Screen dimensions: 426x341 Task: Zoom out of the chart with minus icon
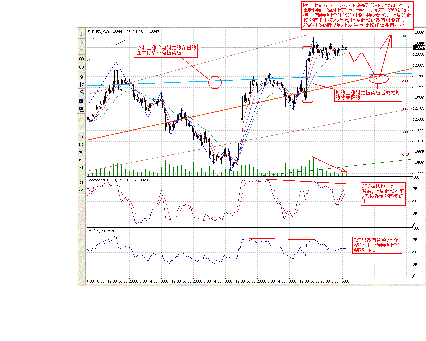coord(81,67)
